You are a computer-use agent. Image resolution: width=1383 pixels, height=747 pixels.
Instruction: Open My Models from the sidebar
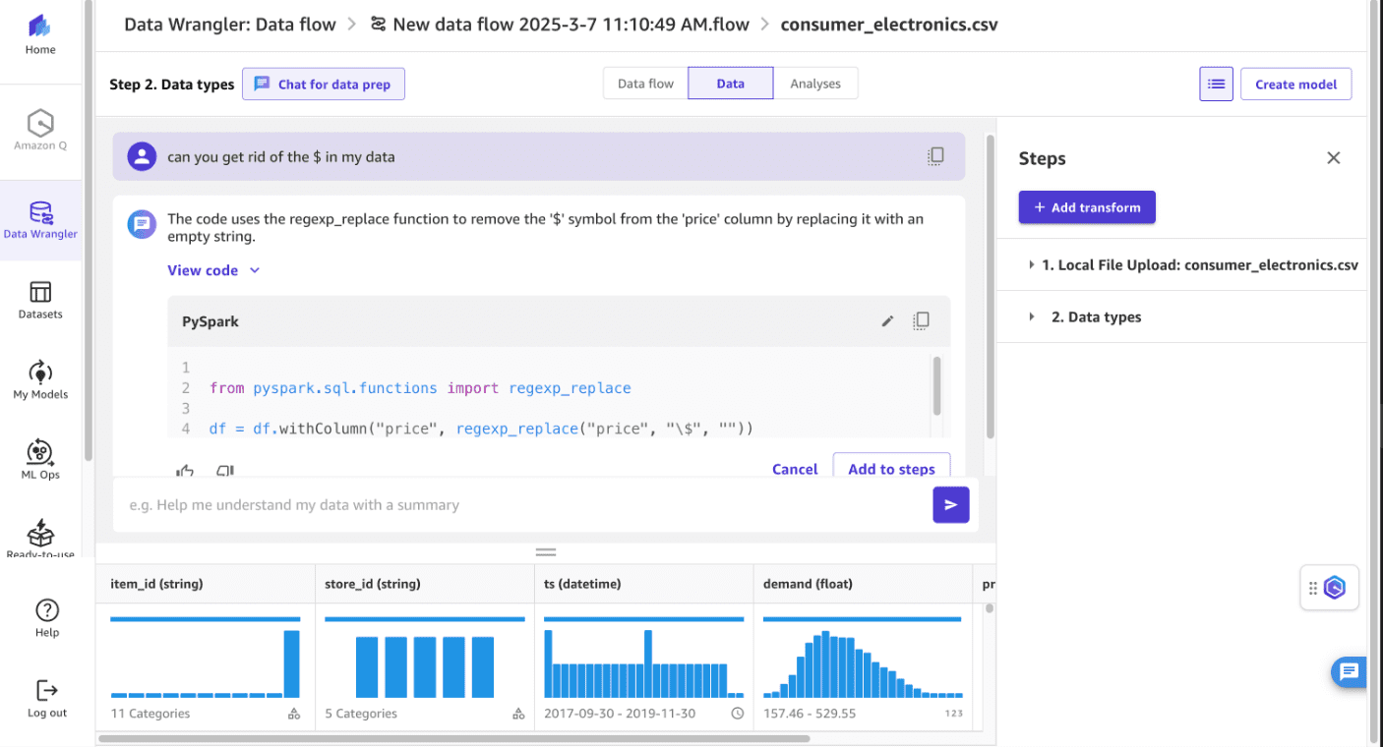coord(40,373)
